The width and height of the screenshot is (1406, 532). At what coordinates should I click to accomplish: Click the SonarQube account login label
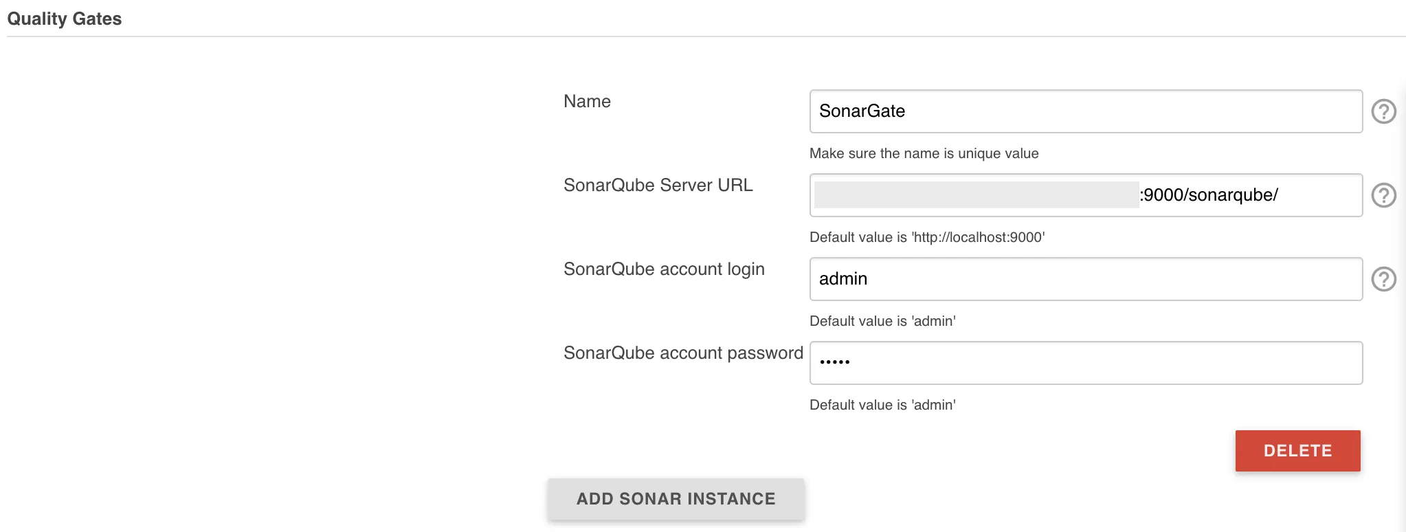point(664,269)
